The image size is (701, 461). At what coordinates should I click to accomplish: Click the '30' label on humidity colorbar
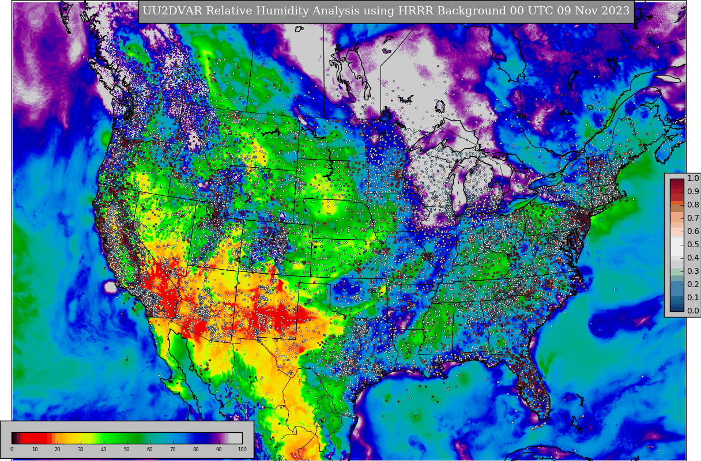(x=81, y=449)
